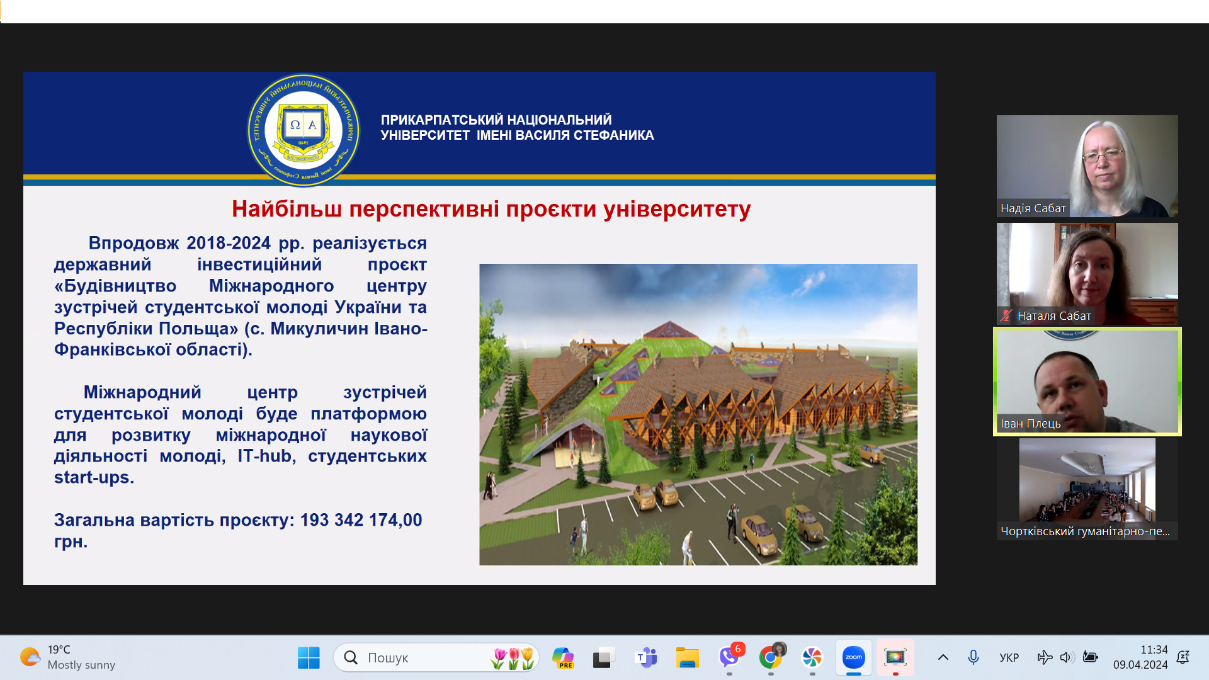Toggle the do not disturb notification bell
This screenshot has height=680, width=1209.
(1183, 658)
